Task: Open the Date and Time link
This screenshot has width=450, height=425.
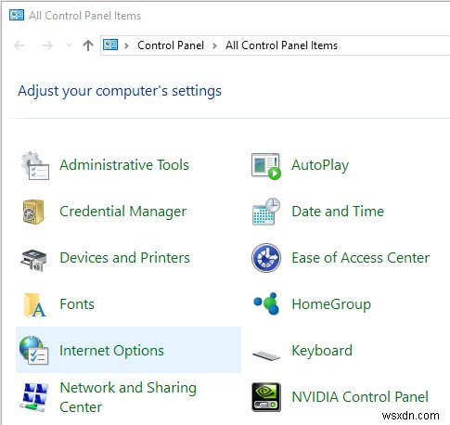Action: click(338, 212)
